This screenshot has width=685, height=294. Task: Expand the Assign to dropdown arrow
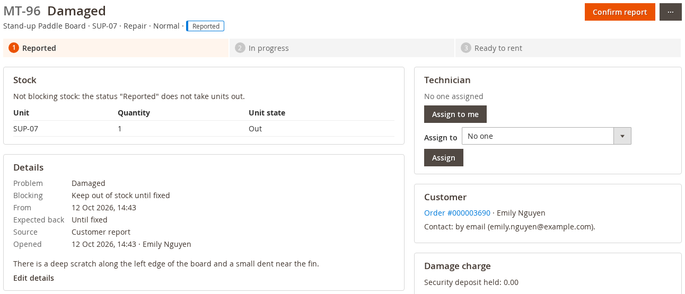[622, 136]
